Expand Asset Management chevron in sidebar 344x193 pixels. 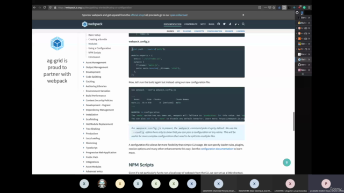83,63
